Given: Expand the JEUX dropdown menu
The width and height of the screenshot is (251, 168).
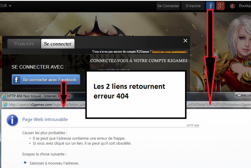Looking at the screenshot, I should [x=6, y=6].
